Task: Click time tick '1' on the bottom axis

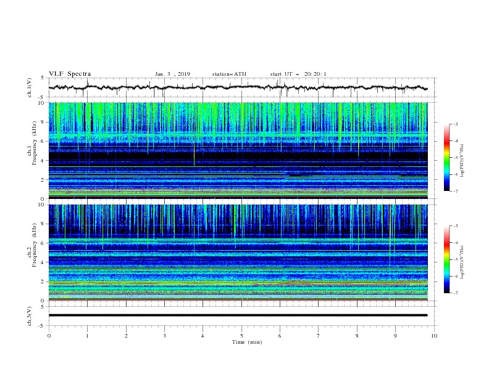Action: pos(87,336)
